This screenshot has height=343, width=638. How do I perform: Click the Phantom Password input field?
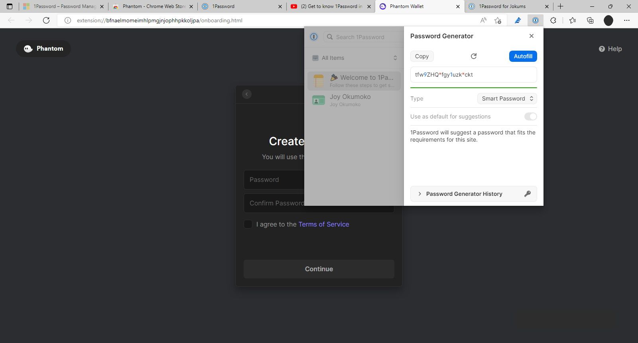tap(274, 180)
